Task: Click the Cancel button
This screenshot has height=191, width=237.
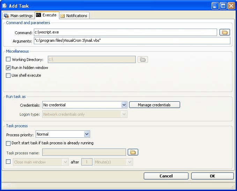Action: (166, 176)
